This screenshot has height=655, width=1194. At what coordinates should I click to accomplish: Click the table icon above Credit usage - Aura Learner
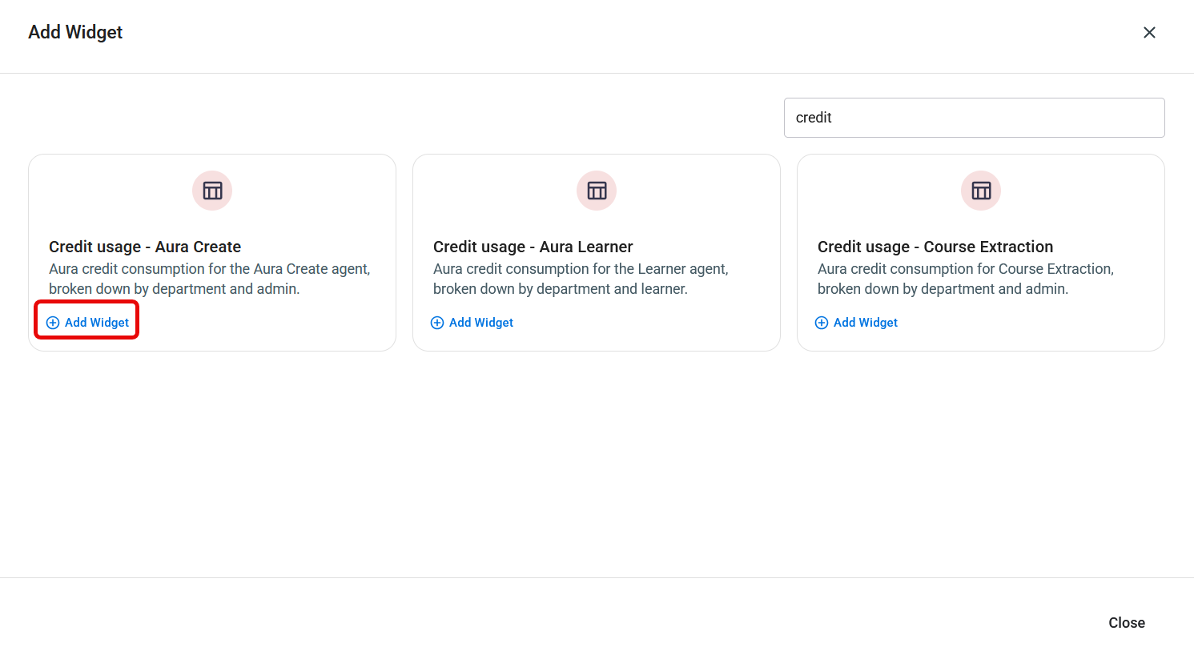pyautogui.click(x=597, y=191)
